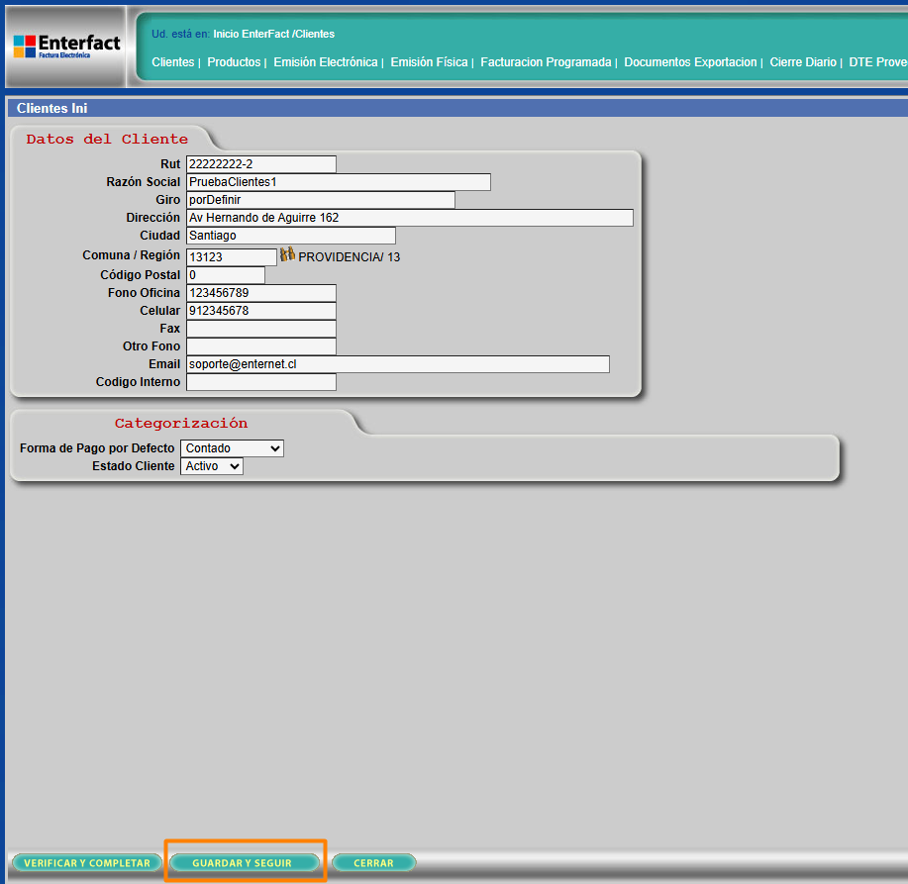Open Facturacion Programada menu item
Viewport: 908px width, 884px height.
[546, 62]
